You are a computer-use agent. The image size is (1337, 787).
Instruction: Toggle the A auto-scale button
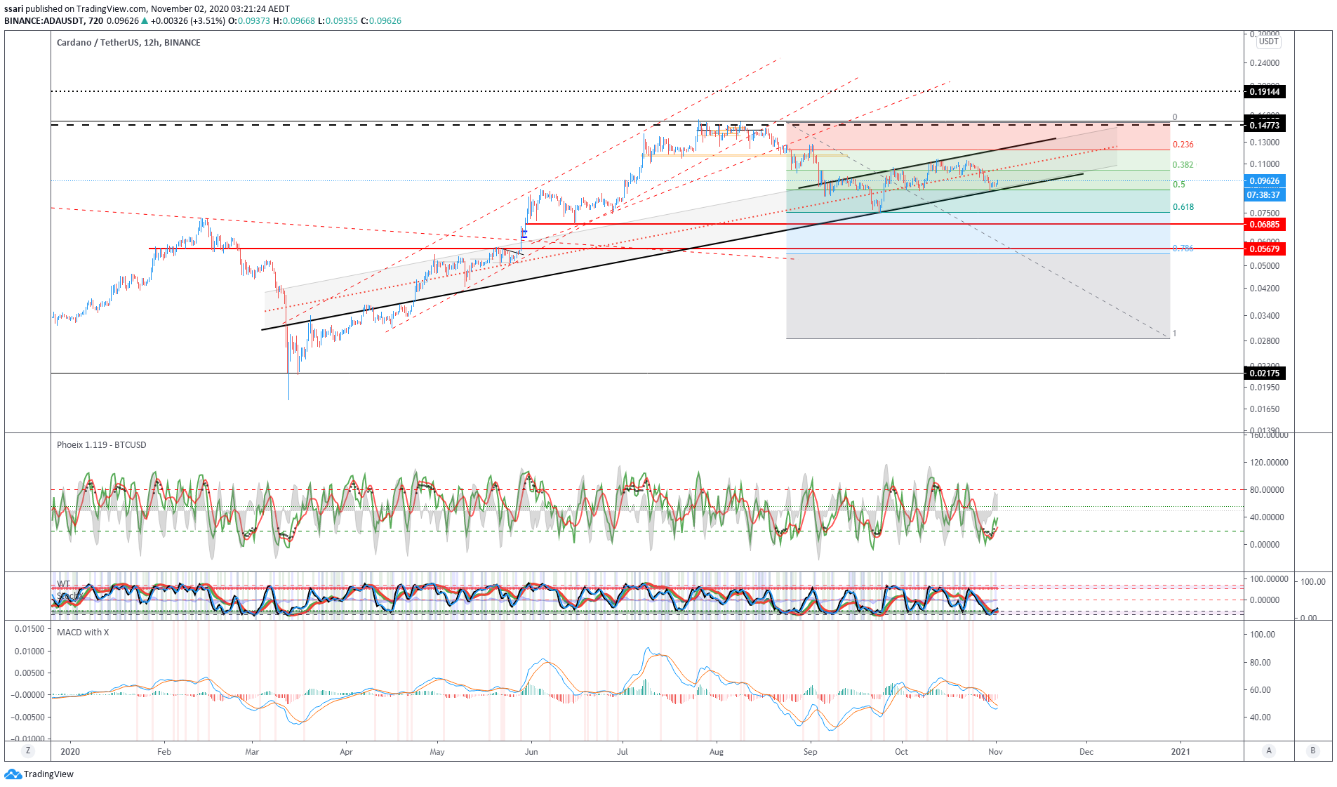pyautogui.click(x=1268, y=750)
